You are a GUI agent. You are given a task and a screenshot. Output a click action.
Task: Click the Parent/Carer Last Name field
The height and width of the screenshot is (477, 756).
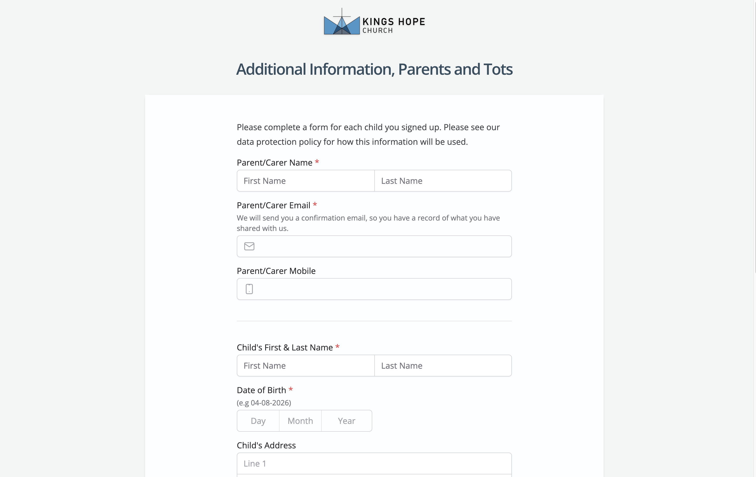point(443,181)
